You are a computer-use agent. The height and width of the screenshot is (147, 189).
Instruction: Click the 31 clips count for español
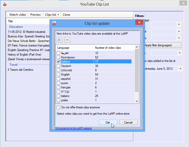pyautogui.click(x=97, y=79)
